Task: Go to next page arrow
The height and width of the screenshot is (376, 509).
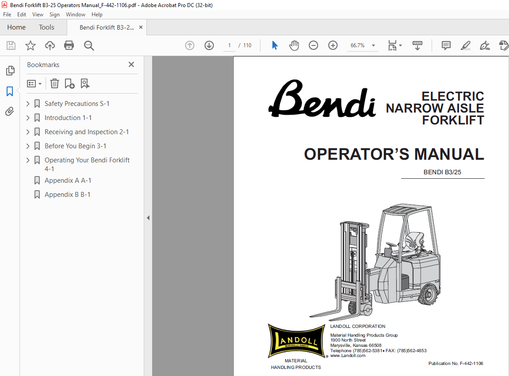Action: pyautogui.click(x=209, y=45)
